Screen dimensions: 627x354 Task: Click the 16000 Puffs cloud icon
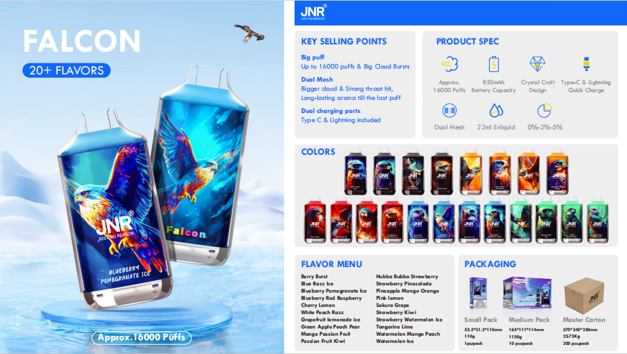coord(450,64)
